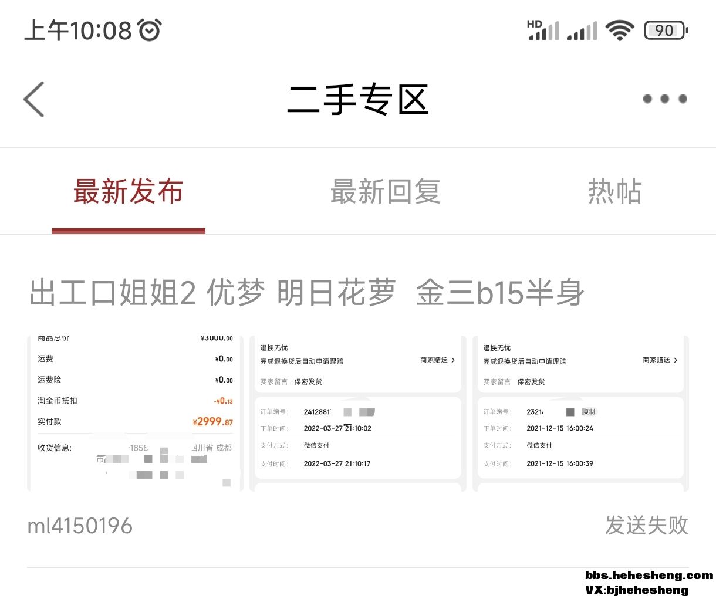Image resolution: width=716 pixels, height=599 pixels.
Task: Tap the 复制 button beside order number
Action: (588, 412)
